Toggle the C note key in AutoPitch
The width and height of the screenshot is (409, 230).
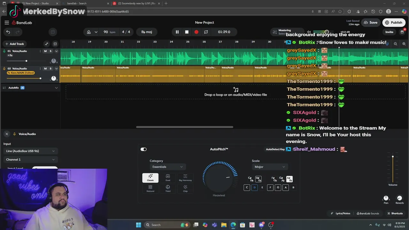[247, 188]
